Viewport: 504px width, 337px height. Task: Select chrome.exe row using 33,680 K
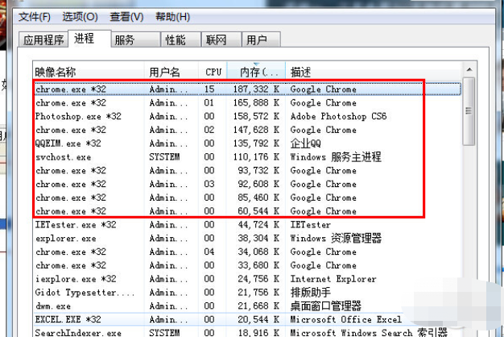click(247, 265)
